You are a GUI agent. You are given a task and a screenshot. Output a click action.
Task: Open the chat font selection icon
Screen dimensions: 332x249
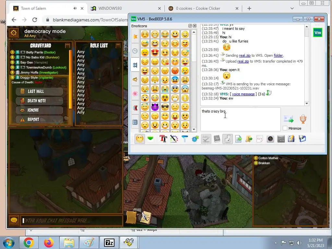tap(163, 139)
